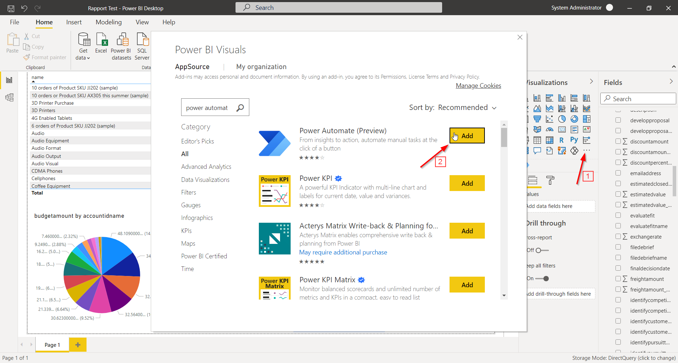The width and height of the screenshot is (678, 363).
Task: Select the Treemap visual icon
Action: click(587, 119)
